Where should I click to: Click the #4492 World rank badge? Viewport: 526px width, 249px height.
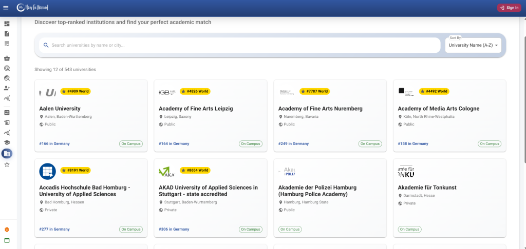coord(434,91)
